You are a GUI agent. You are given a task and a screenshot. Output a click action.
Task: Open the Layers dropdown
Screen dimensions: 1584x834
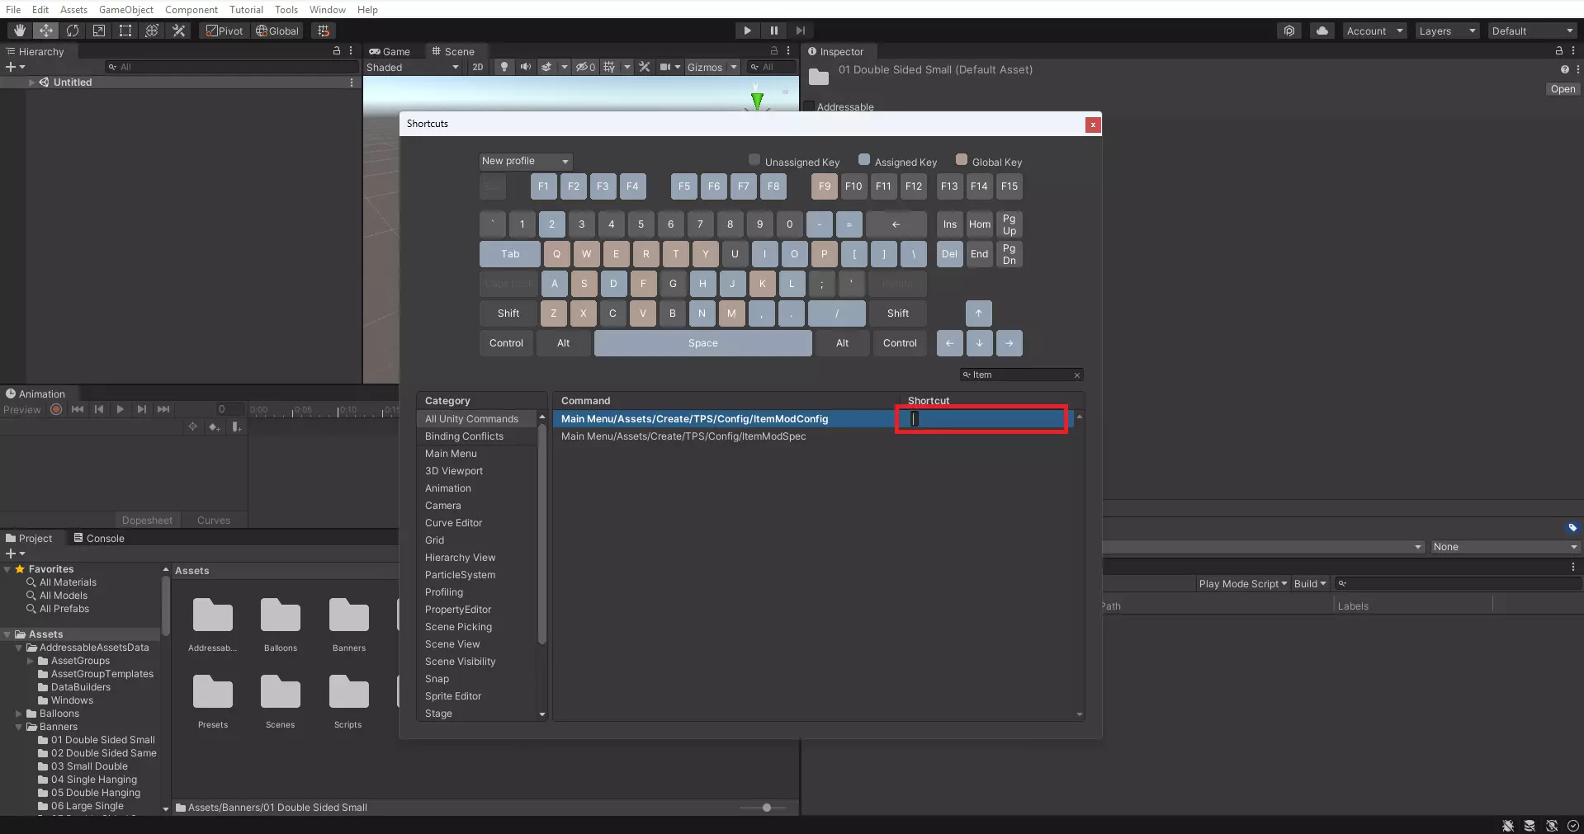[x=1446, y=31]
